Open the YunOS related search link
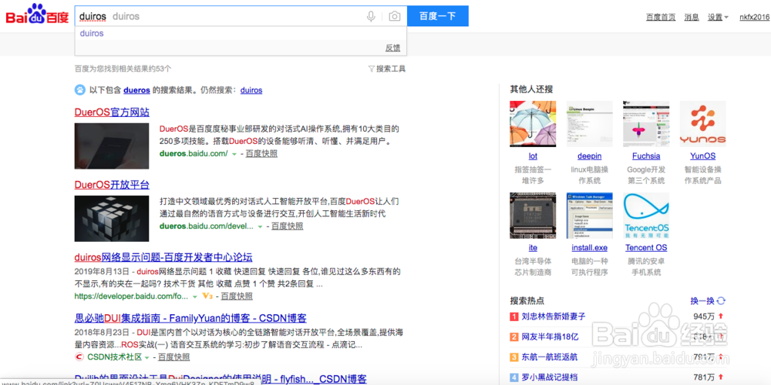Viewport: 771px width, 385px height. [702, 156]
